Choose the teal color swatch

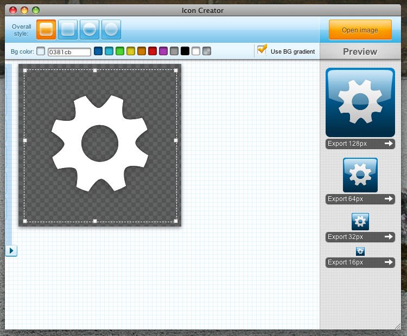coord(109,51)
